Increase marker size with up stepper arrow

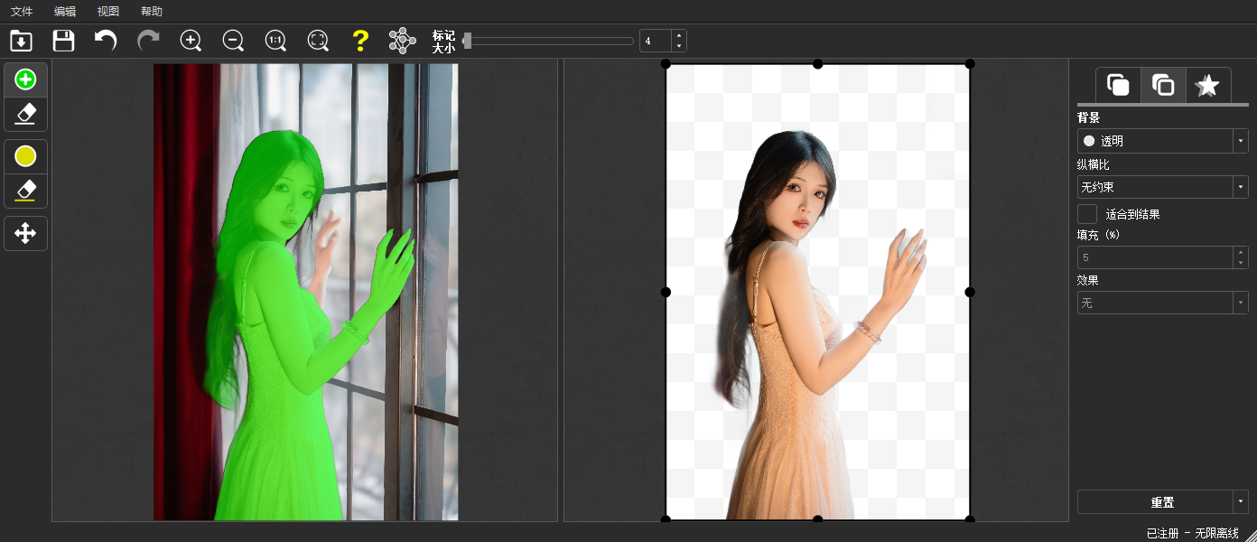click(x=679, y=35)
